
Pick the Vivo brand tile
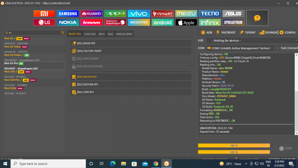pos(139,14)
